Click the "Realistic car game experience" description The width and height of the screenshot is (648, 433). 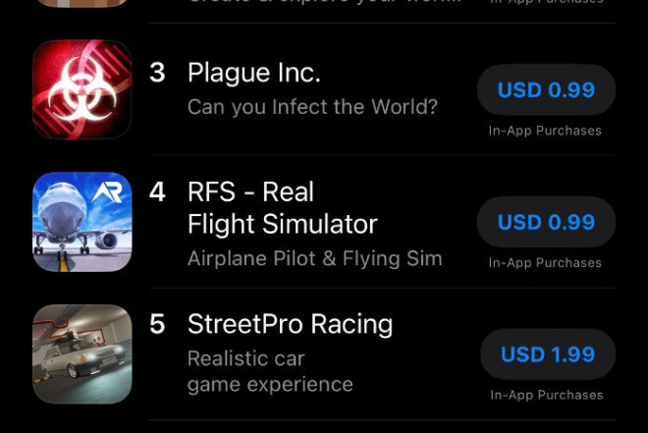[x=270, y=371]
